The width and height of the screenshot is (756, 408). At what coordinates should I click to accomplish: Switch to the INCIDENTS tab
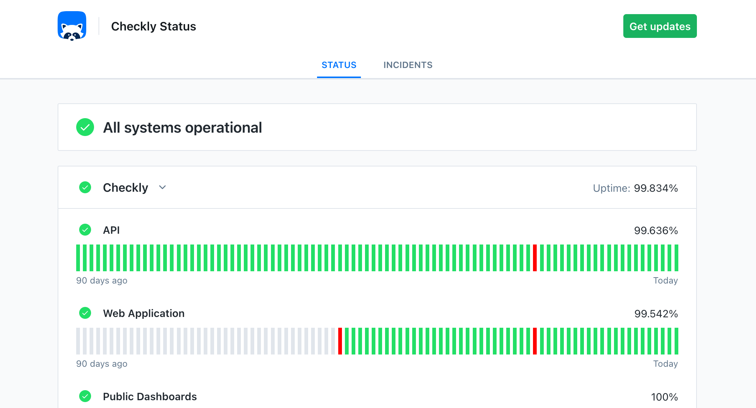coord(408,65)
